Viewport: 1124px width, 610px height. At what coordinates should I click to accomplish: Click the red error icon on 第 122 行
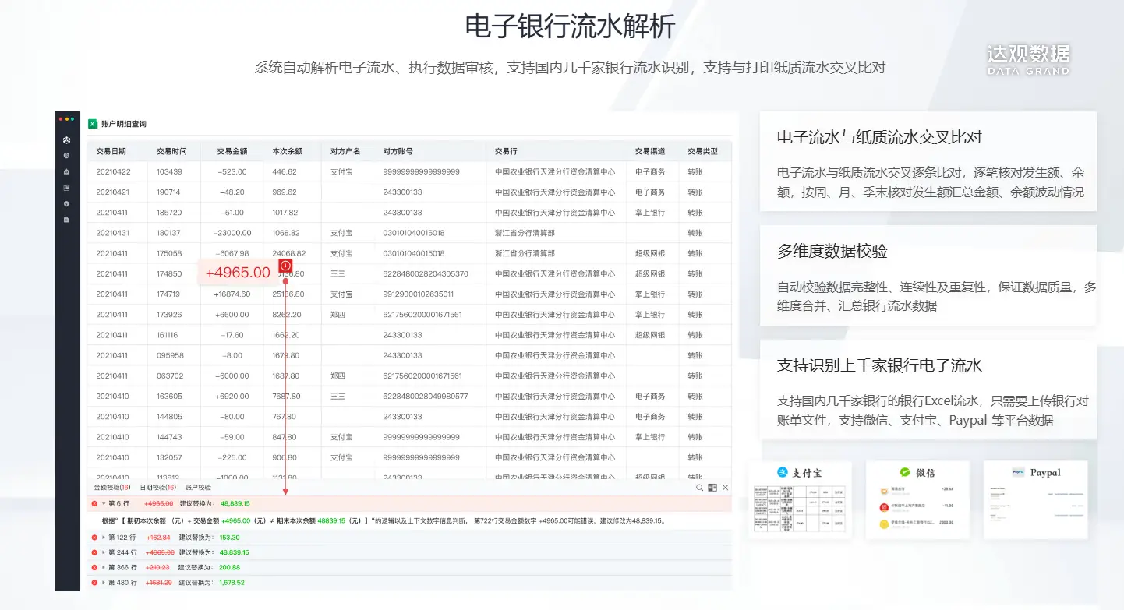pyautogui.click(x=94, y=538)
